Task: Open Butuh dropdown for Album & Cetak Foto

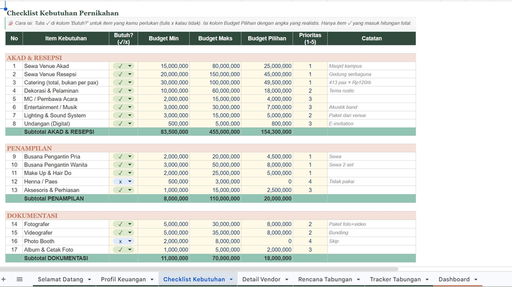Action: coord(130,250)
